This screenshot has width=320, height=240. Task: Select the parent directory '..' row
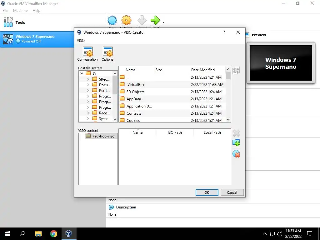172,77
